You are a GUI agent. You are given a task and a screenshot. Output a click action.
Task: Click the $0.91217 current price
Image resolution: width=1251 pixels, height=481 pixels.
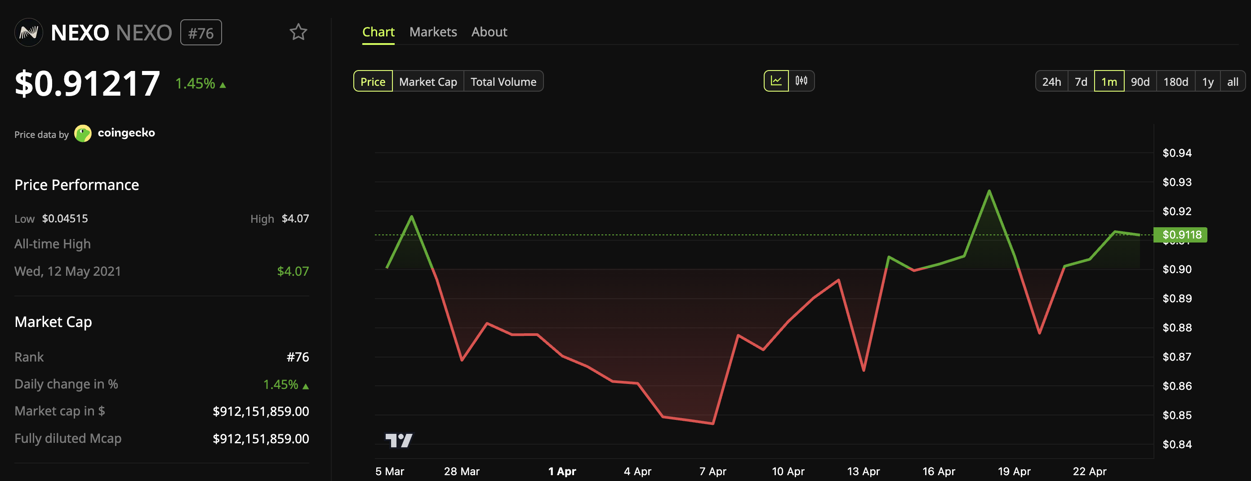point(87,83)
